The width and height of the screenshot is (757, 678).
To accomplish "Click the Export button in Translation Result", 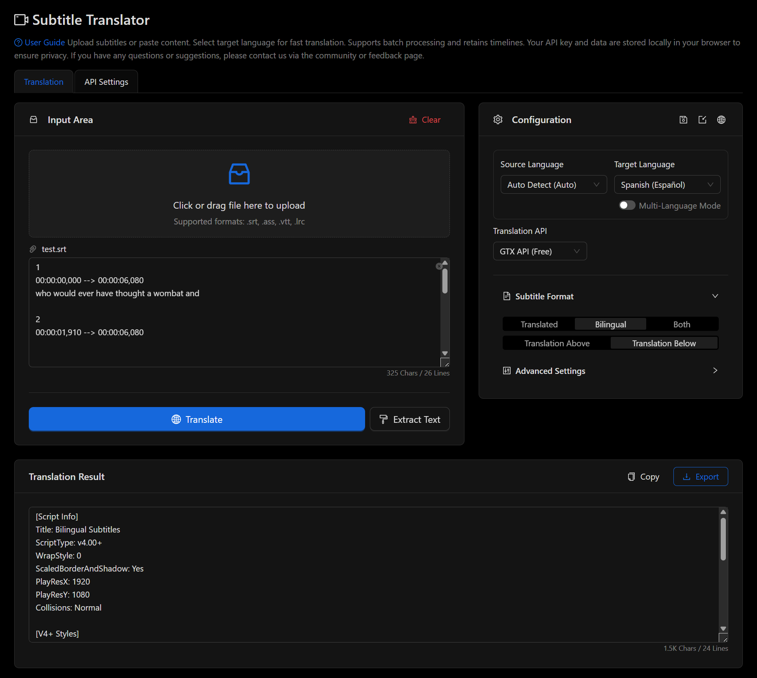I will tap(700, 476).
